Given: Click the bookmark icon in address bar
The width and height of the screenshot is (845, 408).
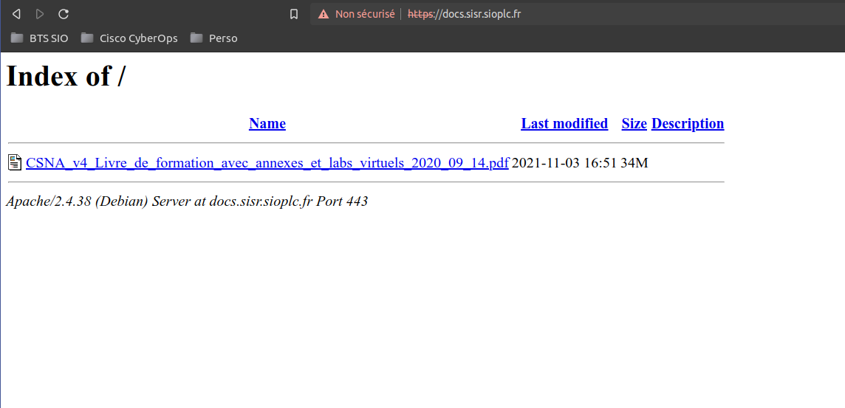Looking at the screenshot, I should click(x=294, y=14).
